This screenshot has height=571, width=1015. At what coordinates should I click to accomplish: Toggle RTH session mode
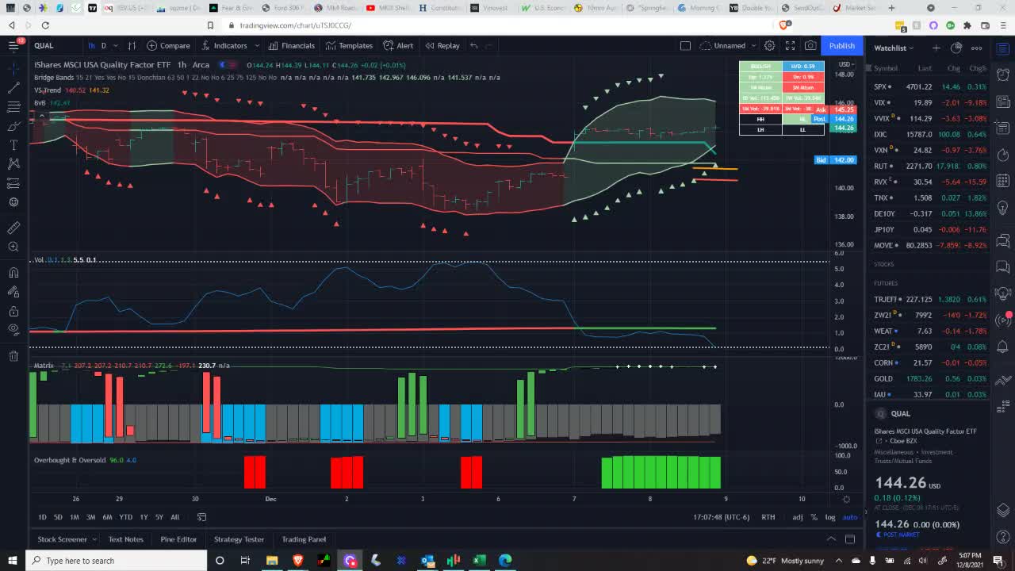[768, 517]
